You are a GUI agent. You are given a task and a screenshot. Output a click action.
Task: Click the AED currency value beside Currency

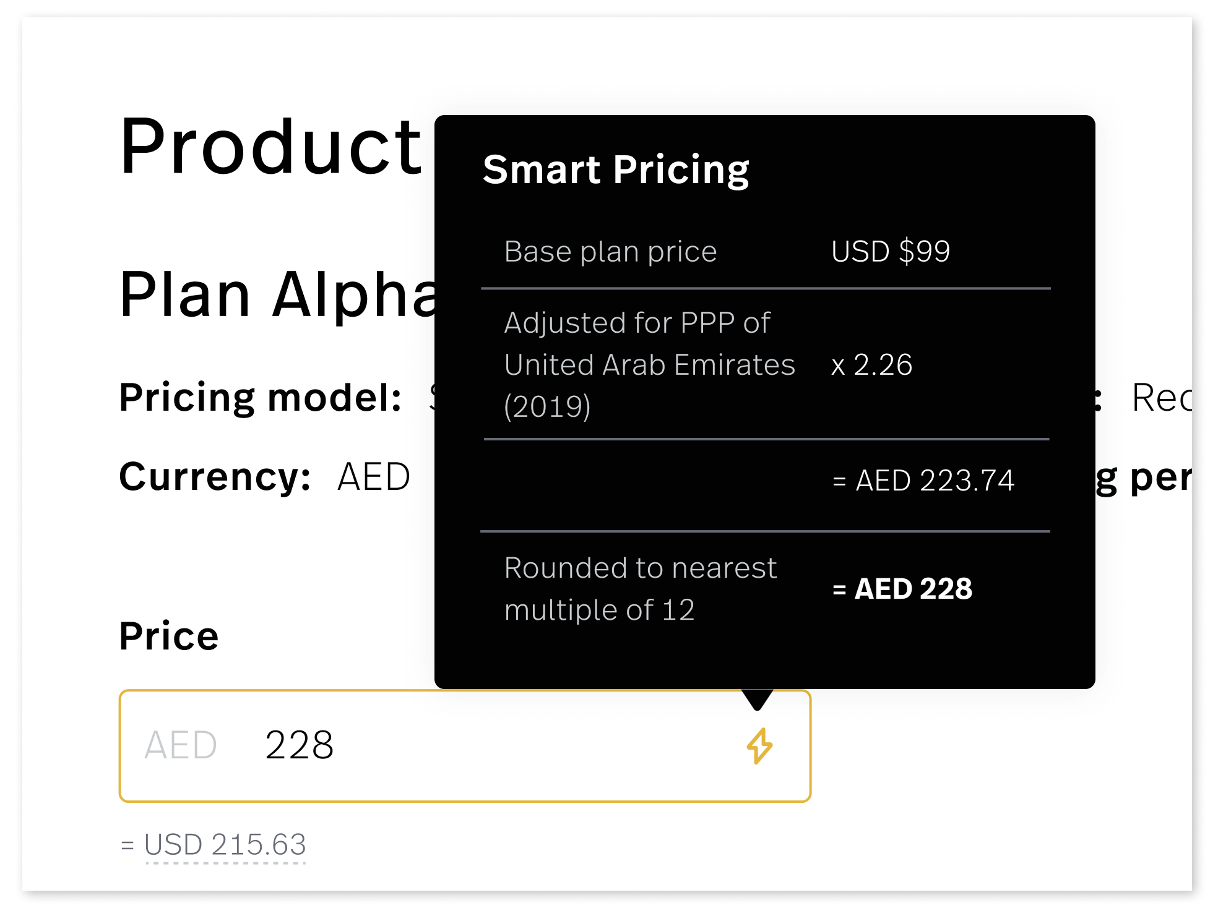[374, 477]
